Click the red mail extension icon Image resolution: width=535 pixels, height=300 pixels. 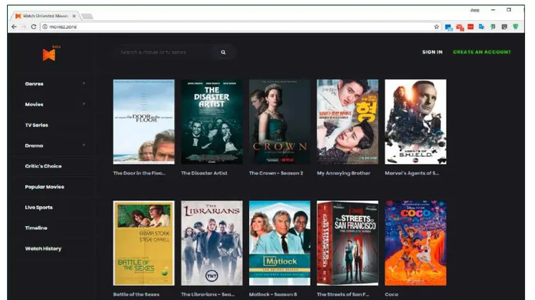tap(460, 27)
